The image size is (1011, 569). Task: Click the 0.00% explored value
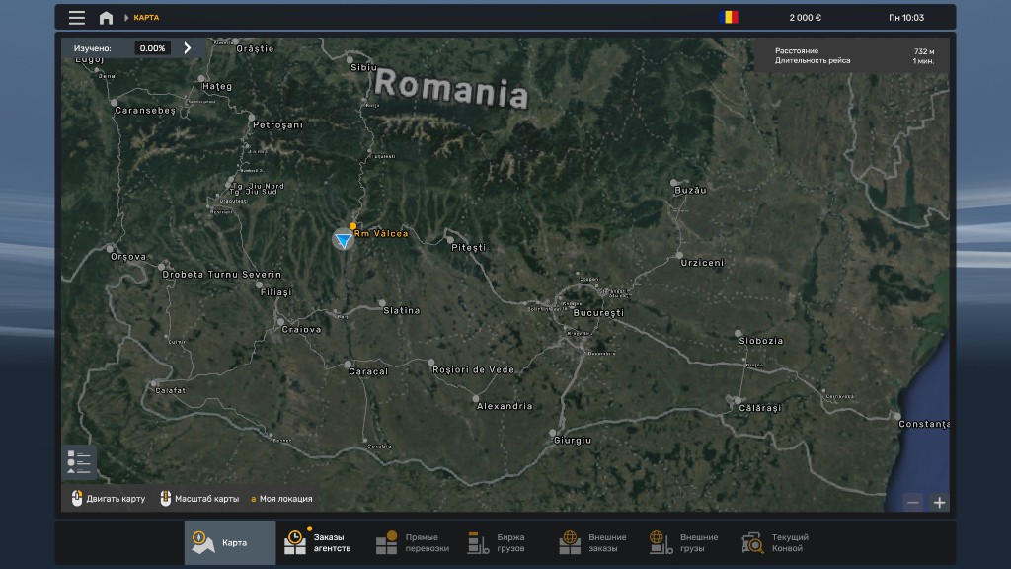click(x=152, y=48)
